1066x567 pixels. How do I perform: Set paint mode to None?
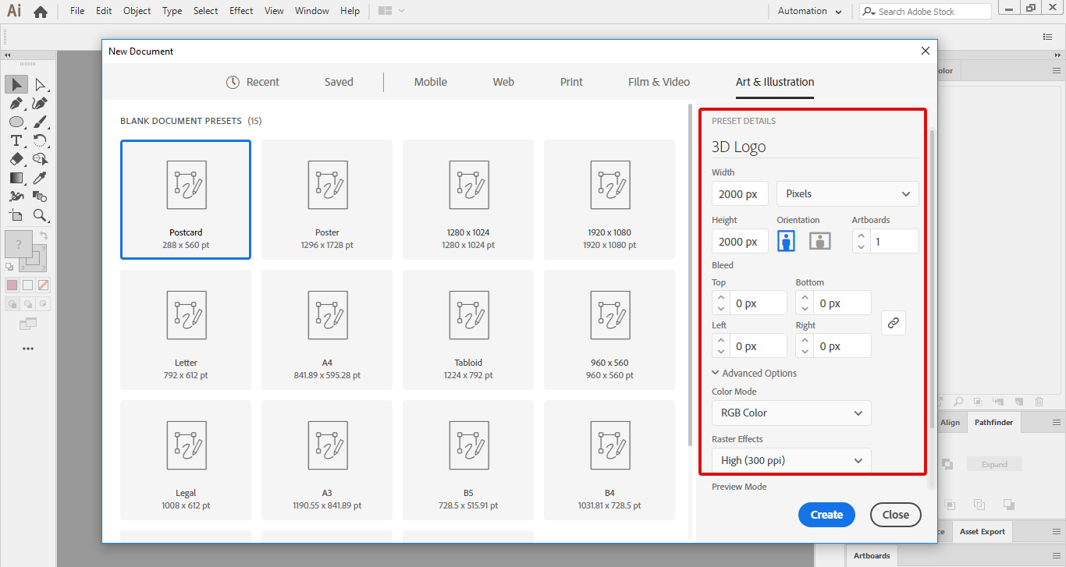43,285
